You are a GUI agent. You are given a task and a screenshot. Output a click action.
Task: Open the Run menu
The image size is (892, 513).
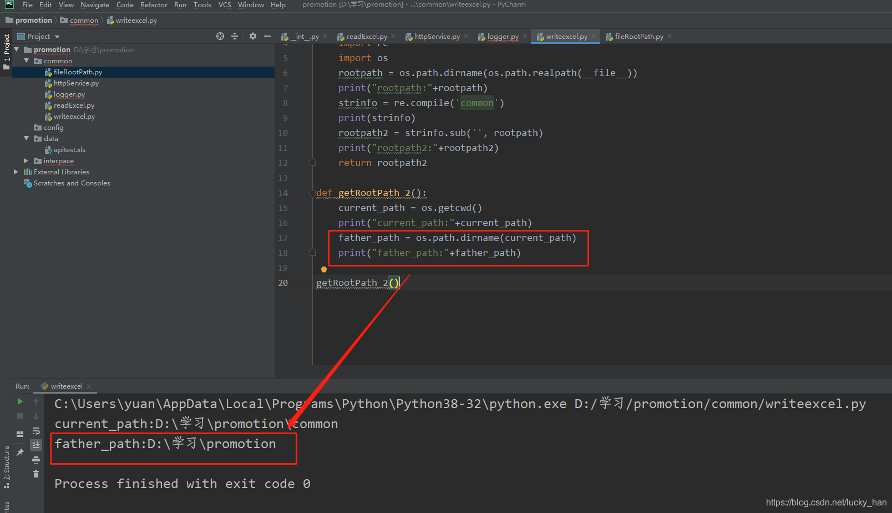point(180,5)
